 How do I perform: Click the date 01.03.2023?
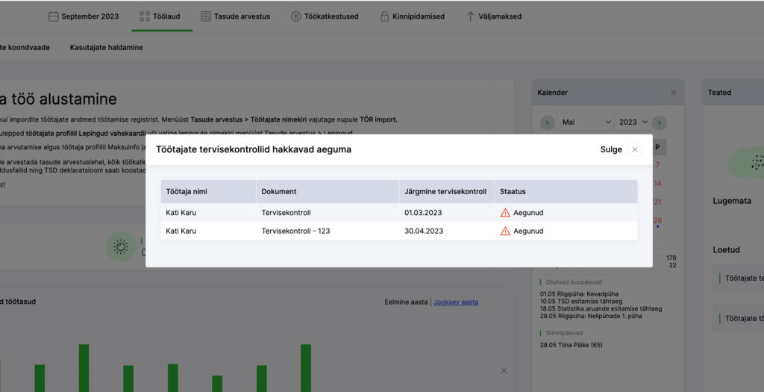(x=424, y=213)
